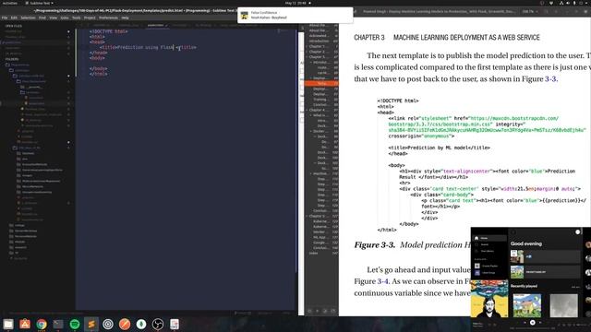Click the first album card under Recently played
The width and height of the screenshot is (591, 332).
point(527,305)
